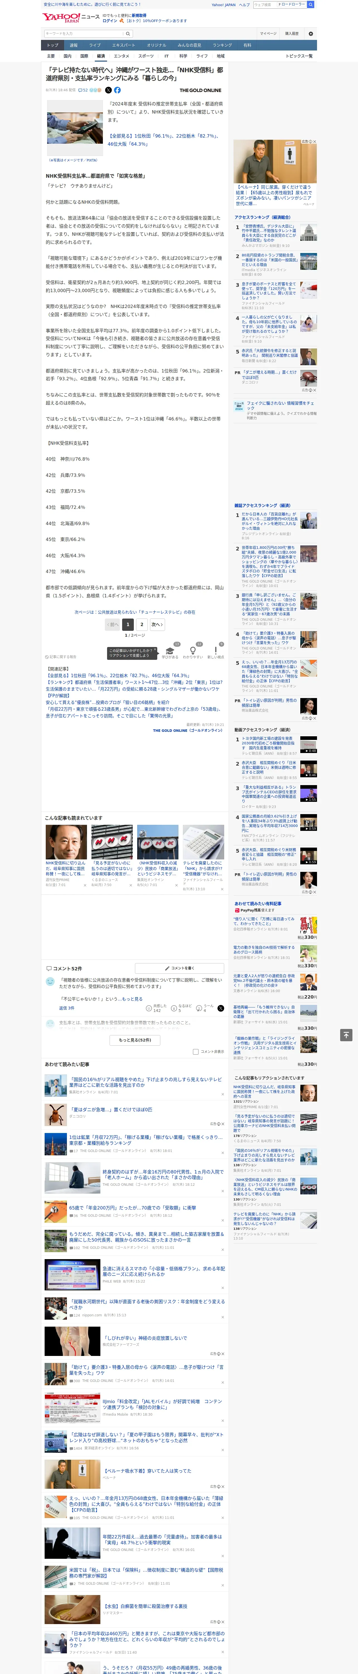The height and width of the screenshot is (1674, 358).
Task: Click the first commenter's avatar icon
Action: pyautogui.click(x=50, y=981)
